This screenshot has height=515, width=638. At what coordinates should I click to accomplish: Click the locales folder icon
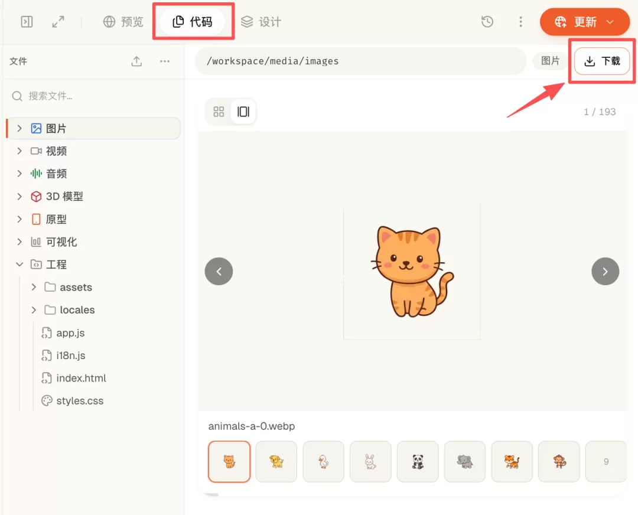point(50,310)
